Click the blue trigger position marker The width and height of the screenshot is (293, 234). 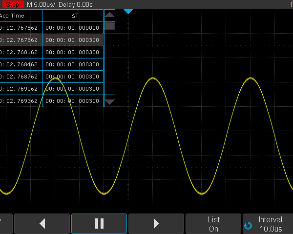(128, 11)
